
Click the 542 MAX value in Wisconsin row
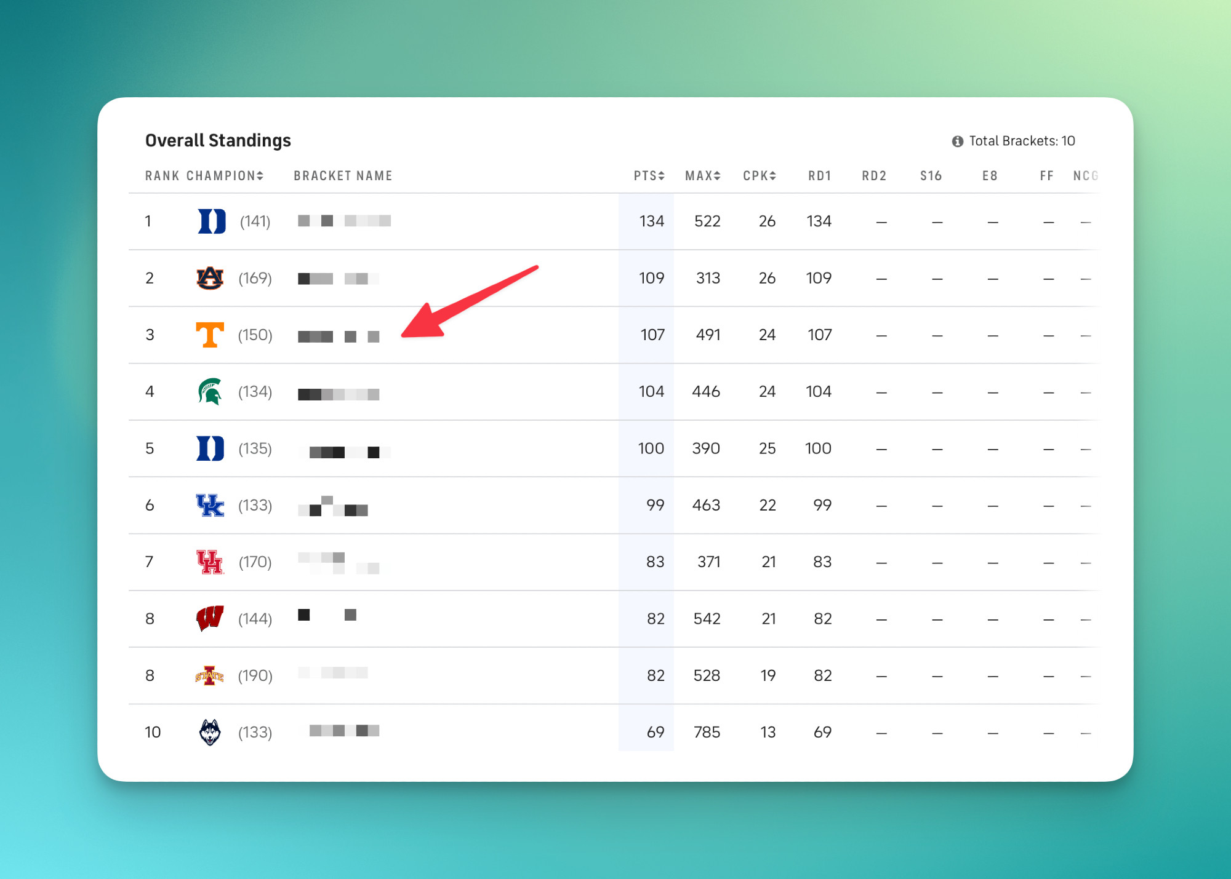tap(707, 619)
